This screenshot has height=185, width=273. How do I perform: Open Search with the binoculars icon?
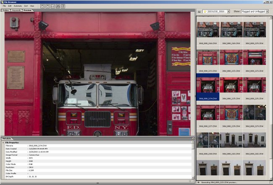coord(58,6)
